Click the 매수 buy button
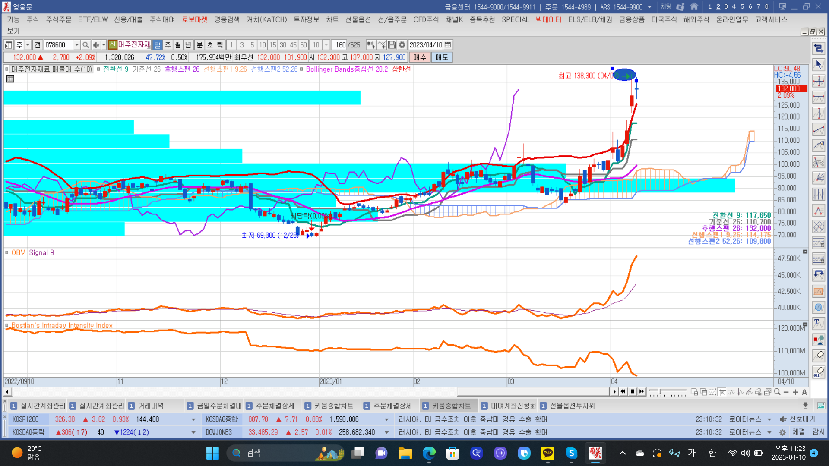The height and width of the screenshot is (466, 829). click(419, 57)
